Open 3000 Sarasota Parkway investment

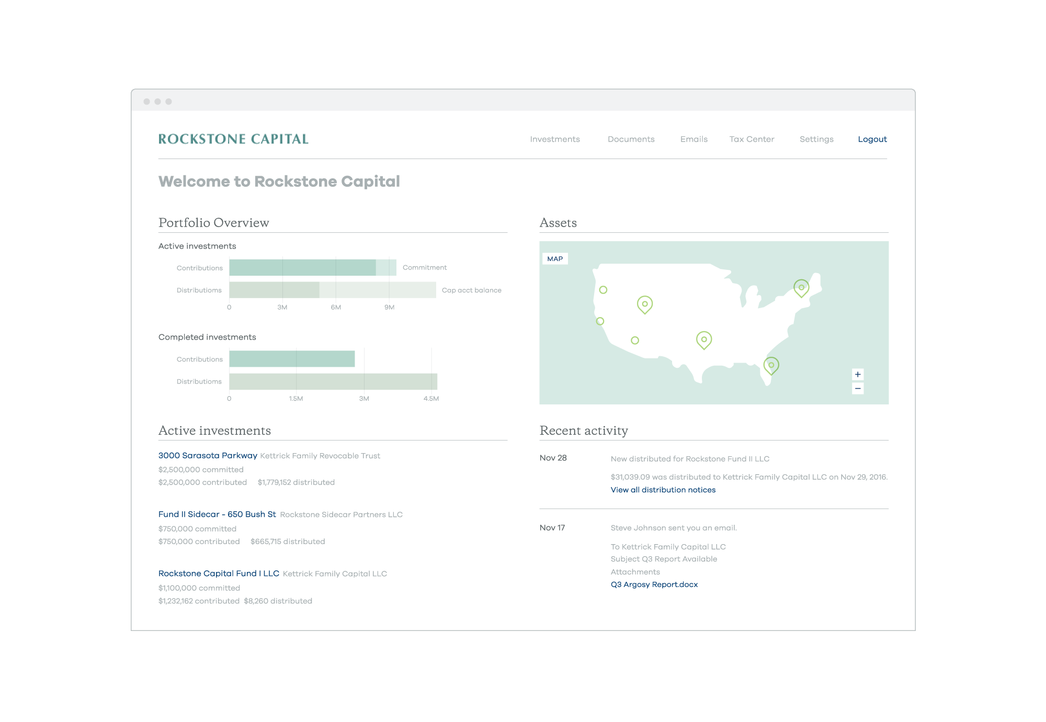pyautogui.click(x=208, y=456)
